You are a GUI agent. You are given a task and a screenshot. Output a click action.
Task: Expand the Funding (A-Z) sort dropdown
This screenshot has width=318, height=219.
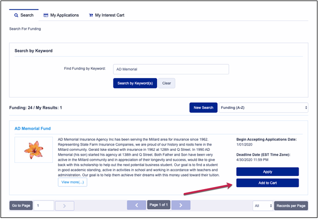(263, 107)
